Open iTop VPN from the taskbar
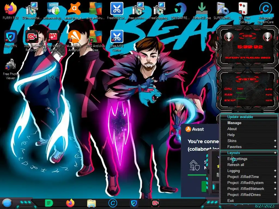The width and height of the screenshot is (279, 209). [x=134, y=203]
